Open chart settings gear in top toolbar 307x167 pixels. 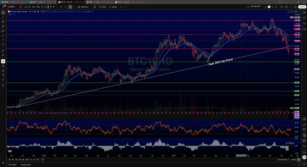click(286, 7)
